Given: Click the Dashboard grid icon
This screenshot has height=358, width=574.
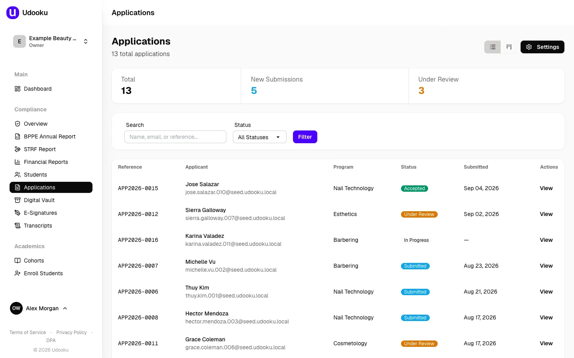Looking at the screenshot, I should click(18, 89).
